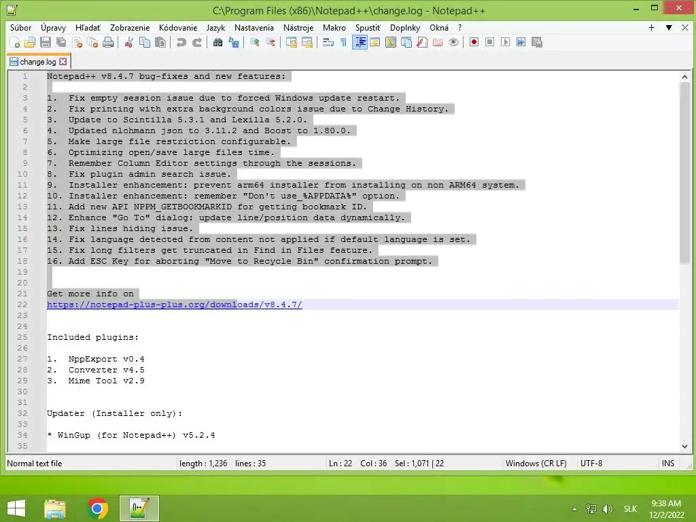This screenshot has height=522, width=696.
Task: Turn off the highlighted indent guide toggle
Action: (x=360, y=42)
